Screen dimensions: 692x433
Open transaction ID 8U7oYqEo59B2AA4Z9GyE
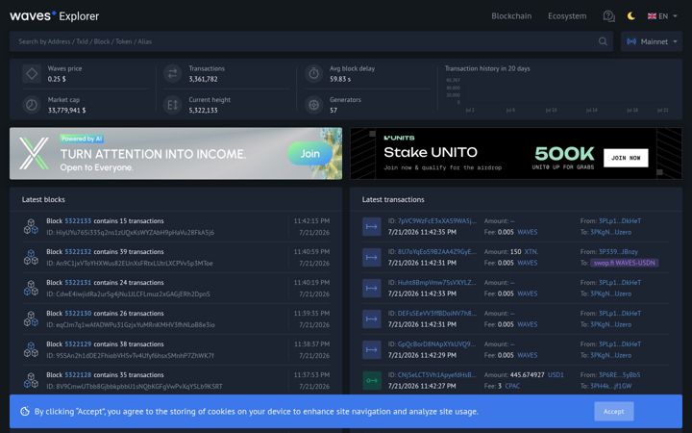[x=437, y=252]
